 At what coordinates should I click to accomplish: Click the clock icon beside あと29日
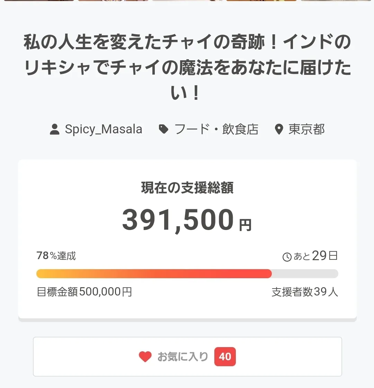287,257
